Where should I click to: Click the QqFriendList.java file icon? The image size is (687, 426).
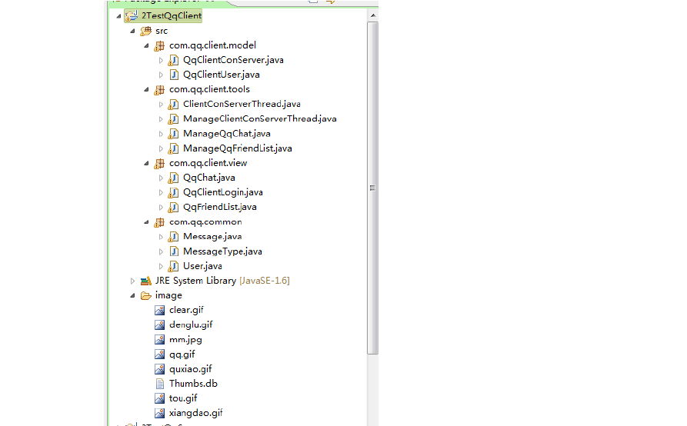[174, 207]
